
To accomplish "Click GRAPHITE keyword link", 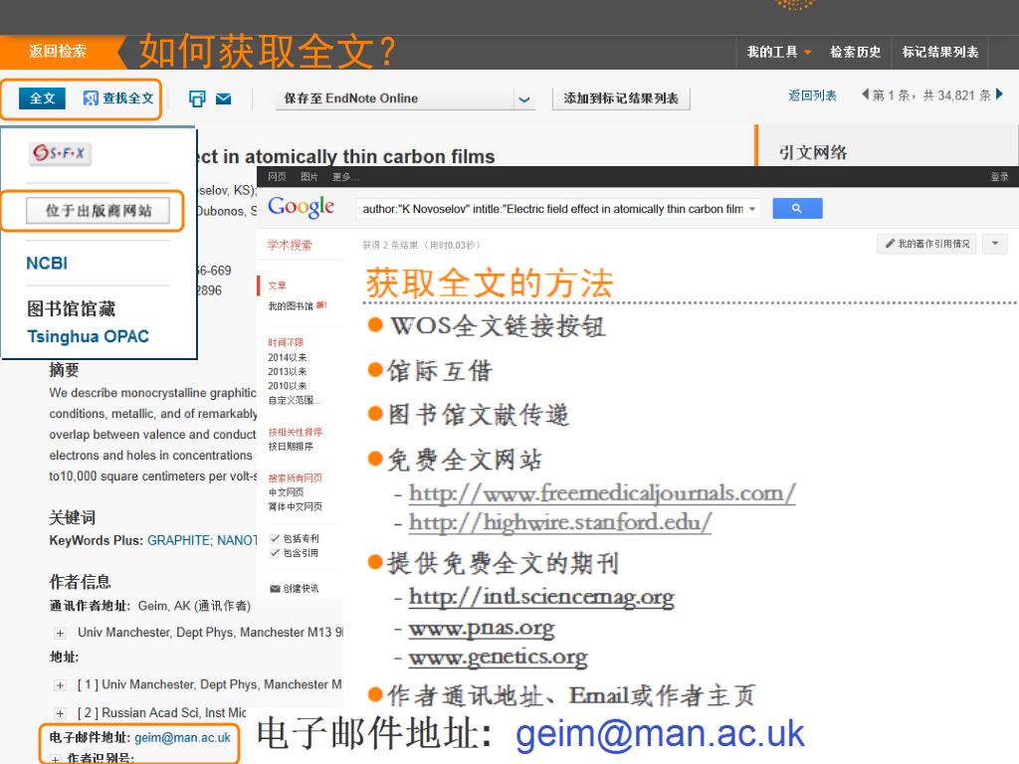I will coord(179,540).
